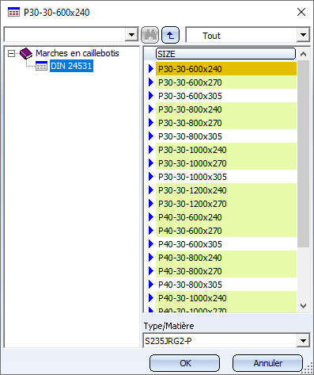This screenshot has width=314, height=375.
Task: Click the purple book icon for Marches en caillebotis
Action: pyautogui.click(x=26, y=53)
